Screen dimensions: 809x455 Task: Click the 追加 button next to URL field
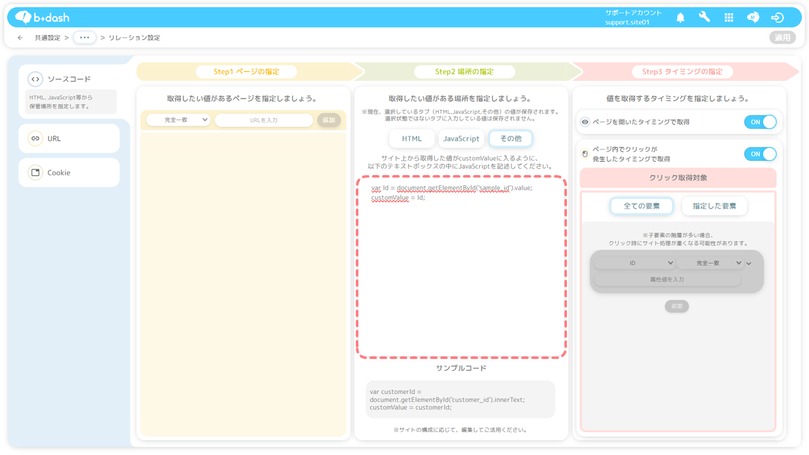click(329, 120)
